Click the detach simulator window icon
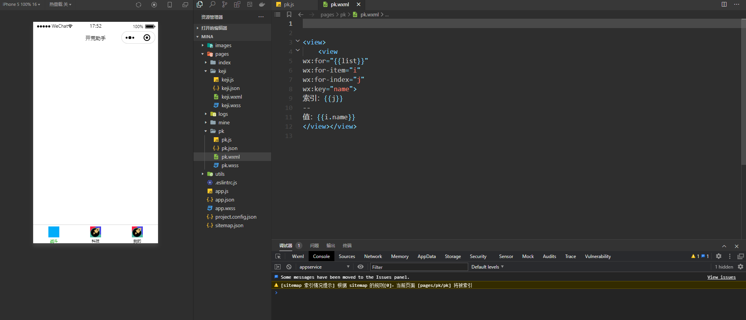Screen dimensions: 746x320 185,5
